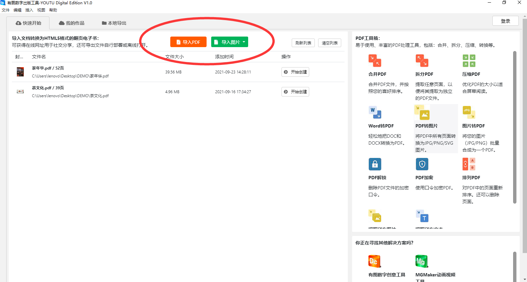This screenshot has height=282, width=527.
Task: Select the Compress PDF (压缩PDF) icon
Action: click(469, 61)
